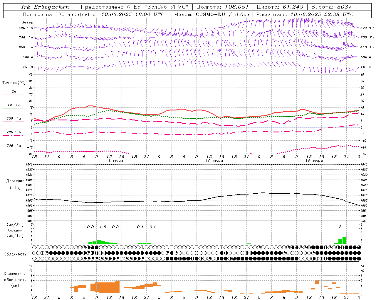This screenshot has width=376, height=300.
Task: Click the precipitation amount 0.3
Action: 115,227
